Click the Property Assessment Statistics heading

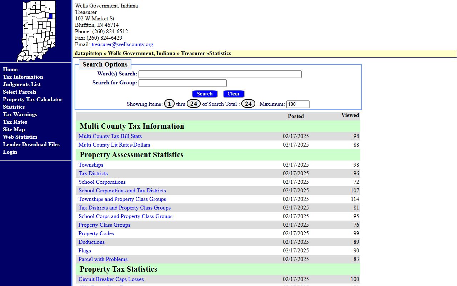(131, 155)
